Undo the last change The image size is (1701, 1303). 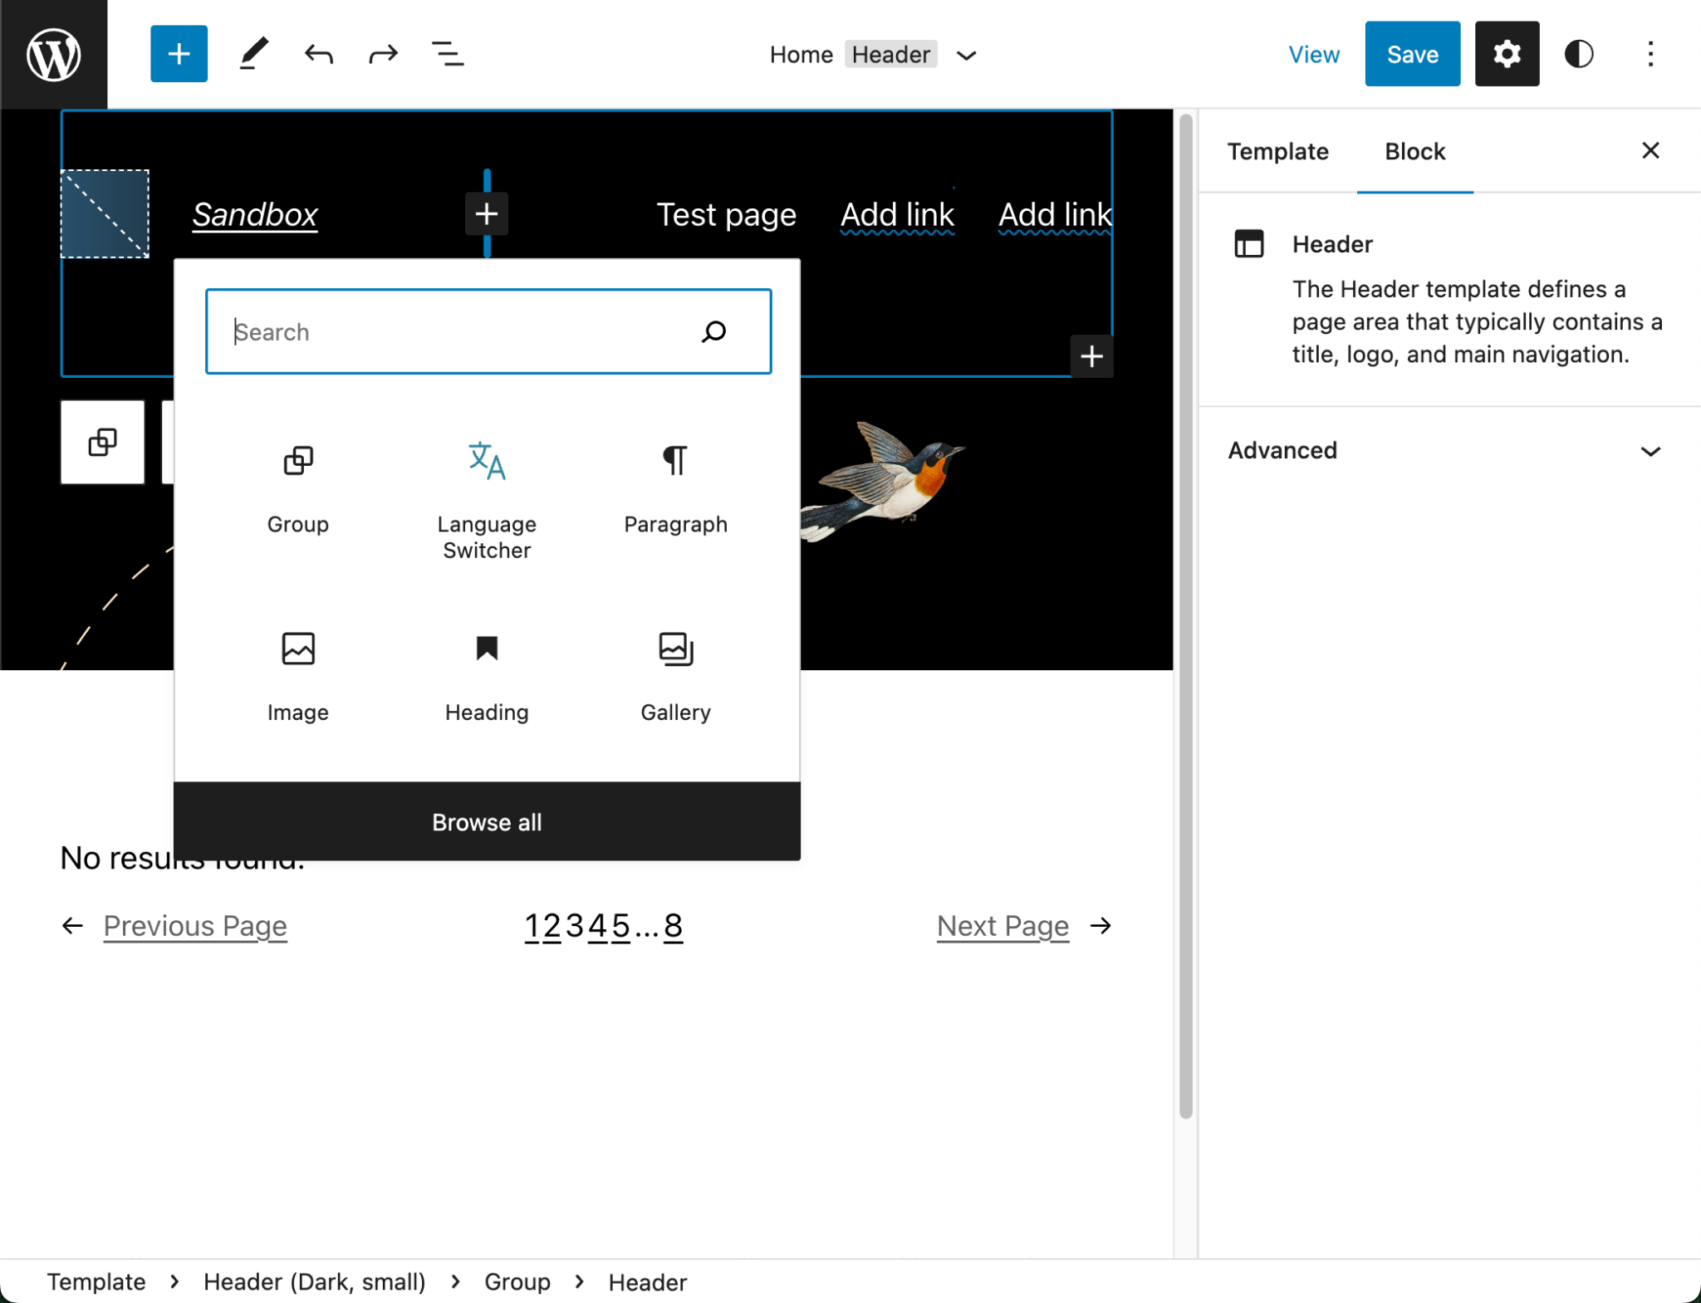click(x=317, y=53)
